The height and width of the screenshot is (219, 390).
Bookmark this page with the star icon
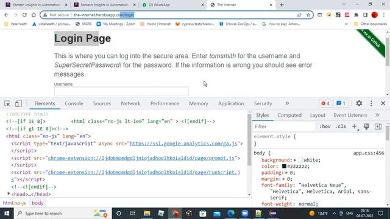point(308,15)
